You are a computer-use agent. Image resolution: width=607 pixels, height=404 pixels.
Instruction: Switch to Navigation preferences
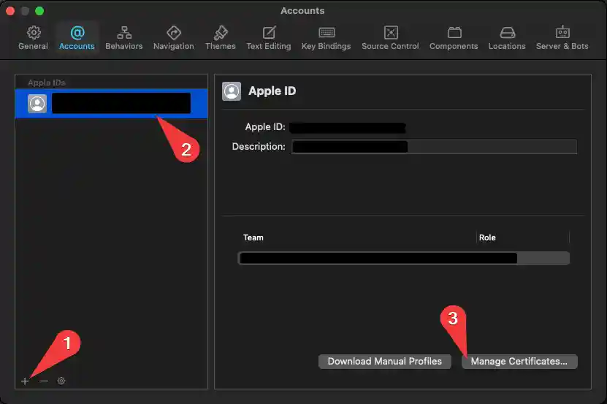[x=173, y=37]
